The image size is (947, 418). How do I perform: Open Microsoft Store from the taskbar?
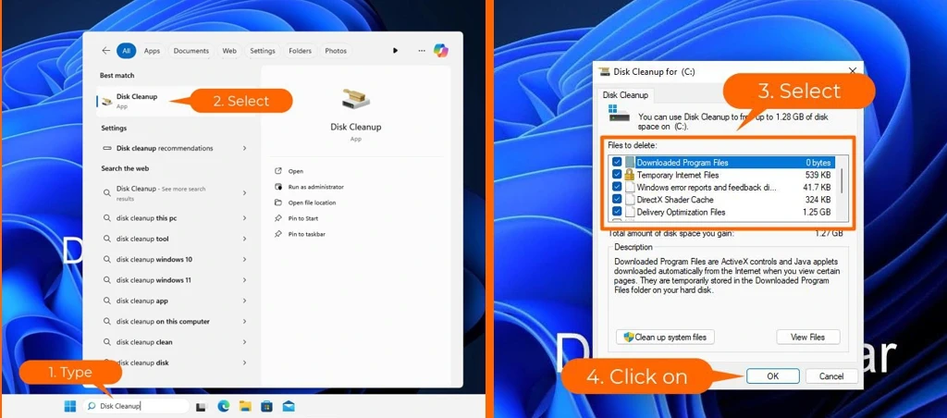[x=266, y=406]
